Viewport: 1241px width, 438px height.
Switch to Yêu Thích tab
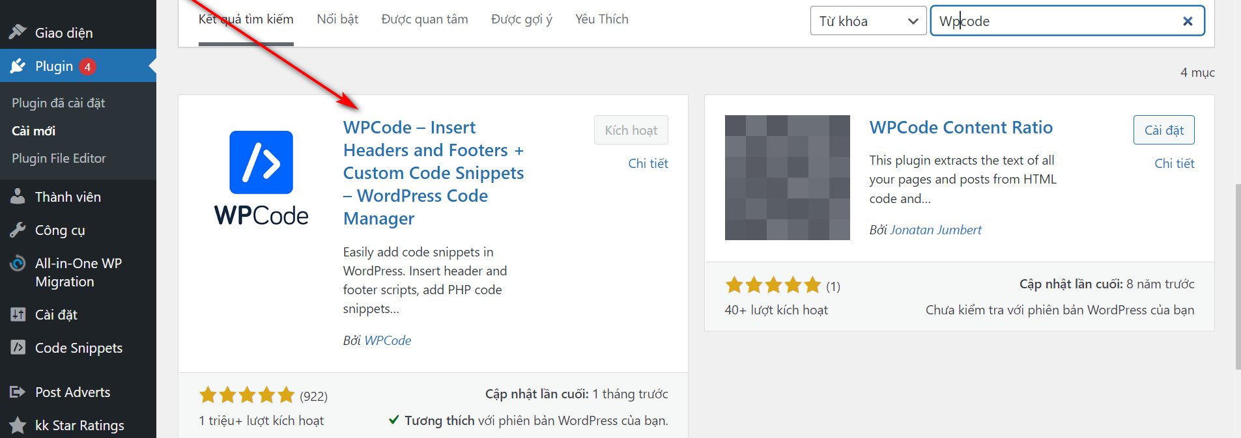tap(602, 20)
